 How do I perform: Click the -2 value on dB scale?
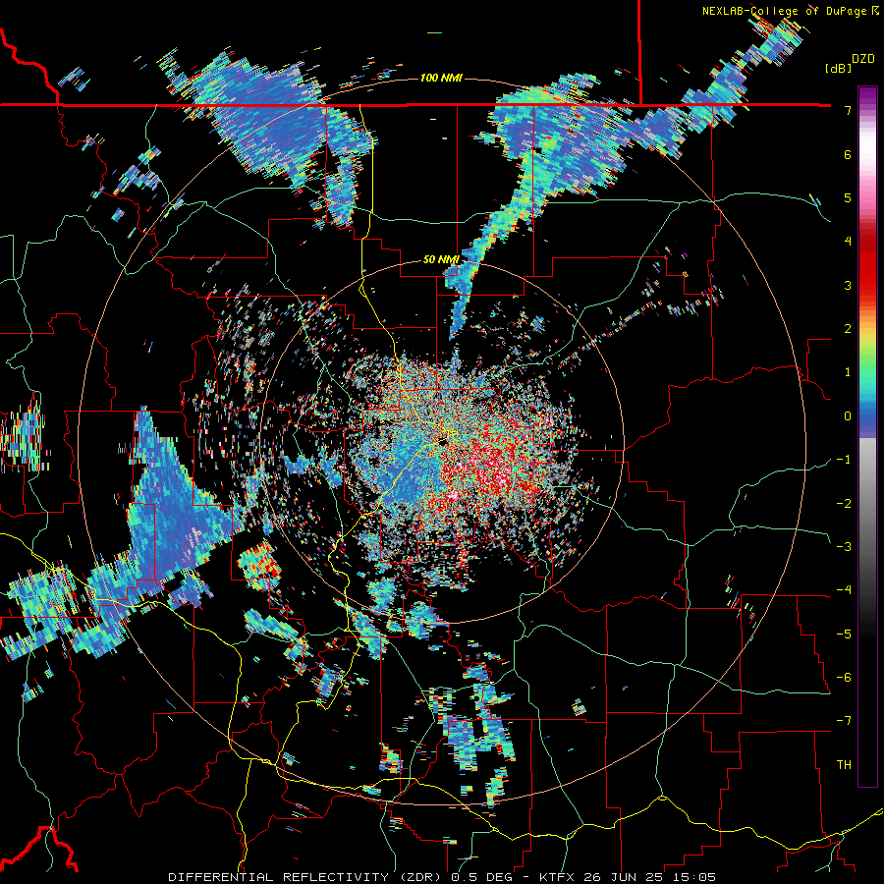[844, 503]
